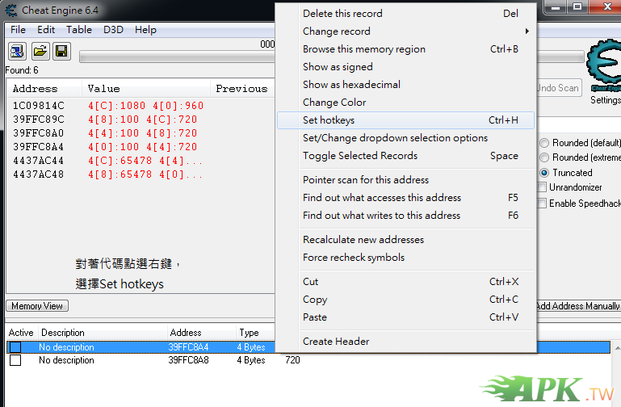The image size is (621, 407).
Task: Select Find out what writes to this address
Action: tap(381, 216)
